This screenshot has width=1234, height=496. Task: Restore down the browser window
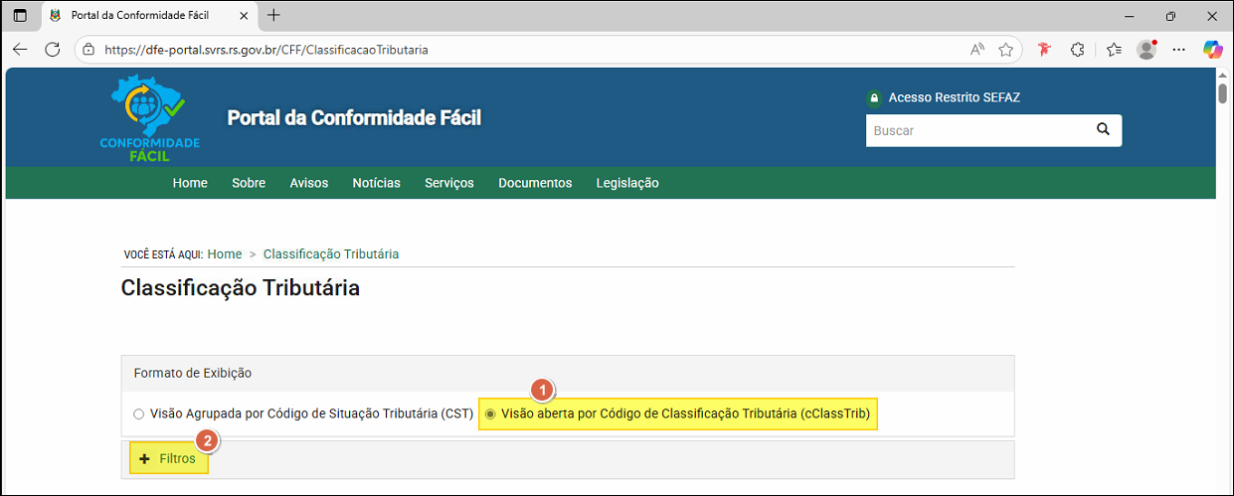point(1170,16)
